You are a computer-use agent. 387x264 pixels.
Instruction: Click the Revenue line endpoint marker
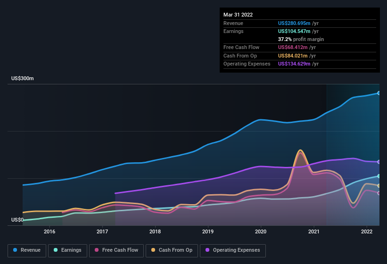coord(379,93)
